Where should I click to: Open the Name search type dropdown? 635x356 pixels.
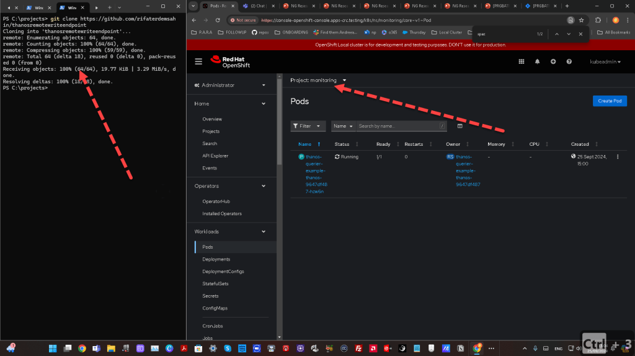coord(343,126)
